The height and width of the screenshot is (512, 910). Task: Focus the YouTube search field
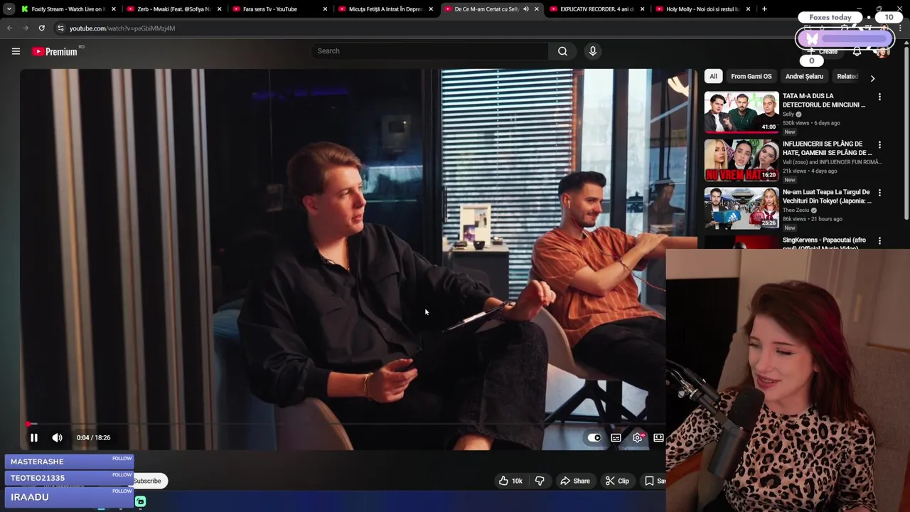click(x=430, y=51)
